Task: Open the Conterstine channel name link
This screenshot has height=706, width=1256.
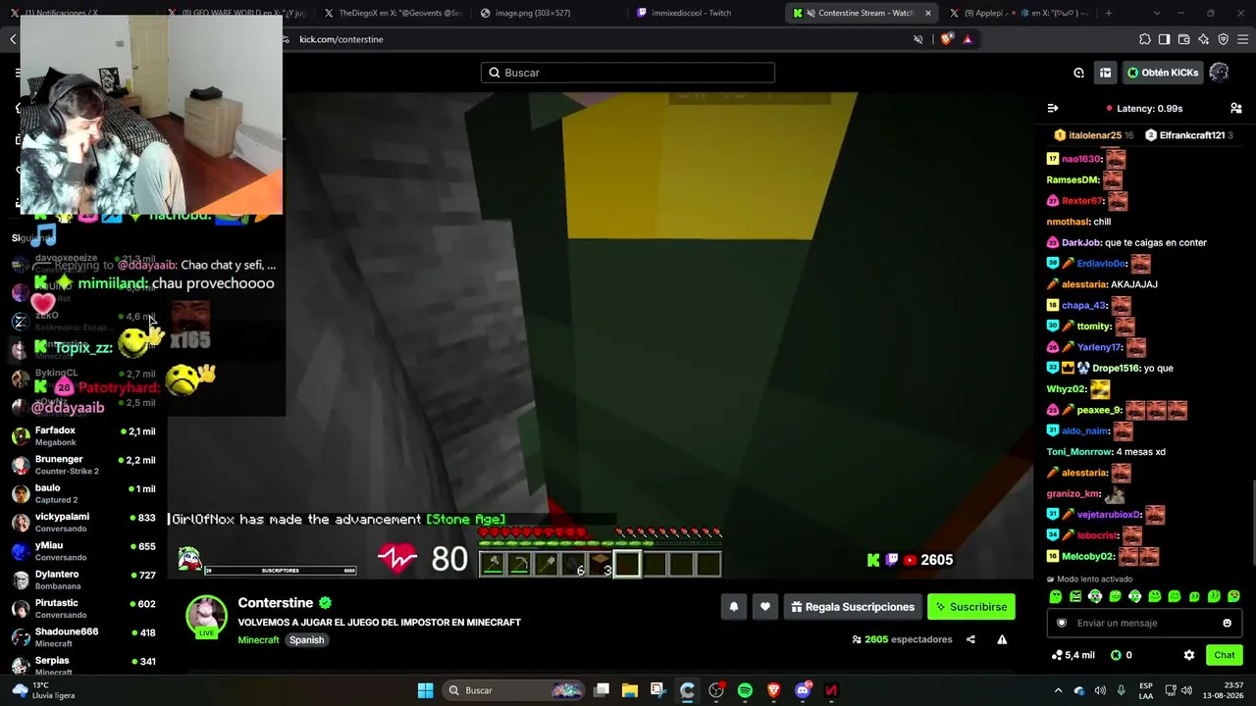Action: coord(275,603)
